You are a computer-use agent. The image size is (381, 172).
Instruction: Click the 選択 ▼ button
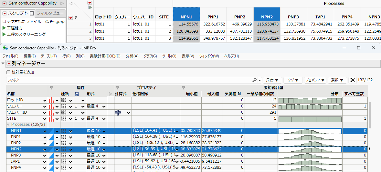pyautogui.click(x=337, y=80)
